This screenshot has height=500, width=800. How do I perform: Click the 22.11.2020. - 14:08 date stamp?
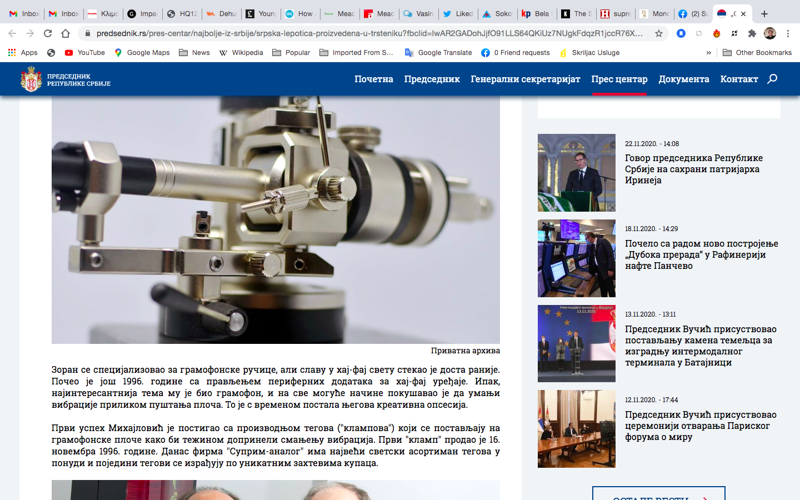[x=652, y=144]
